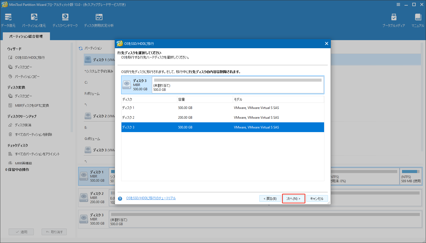
Task: Click the blue help question mark icon
Action: (120, 198)
